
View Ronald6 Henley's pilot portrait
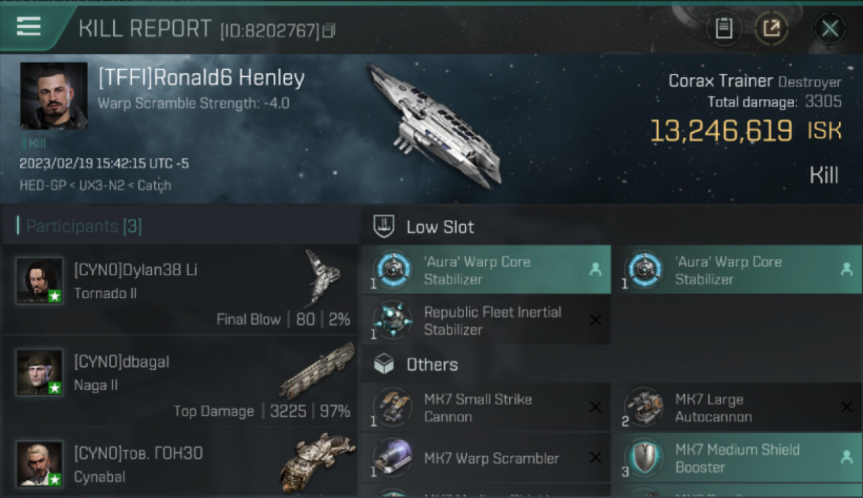[54, 96]
